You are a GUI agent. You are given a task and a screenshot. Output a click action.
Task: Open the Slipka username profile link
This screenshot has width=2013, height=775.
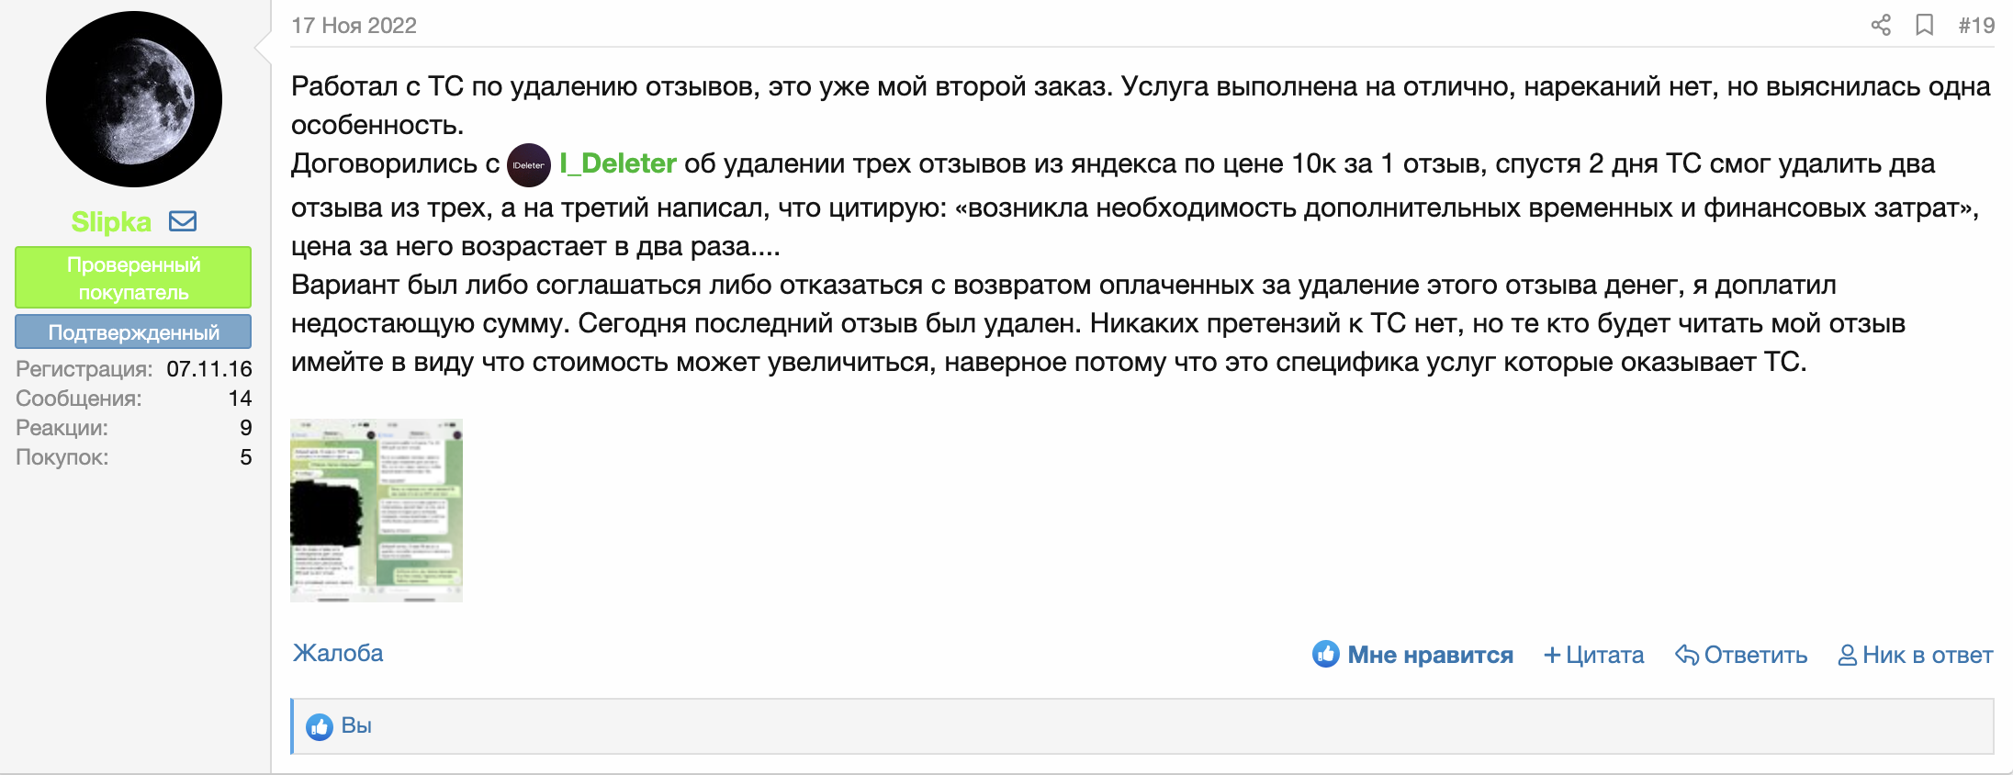coord(111,222)
